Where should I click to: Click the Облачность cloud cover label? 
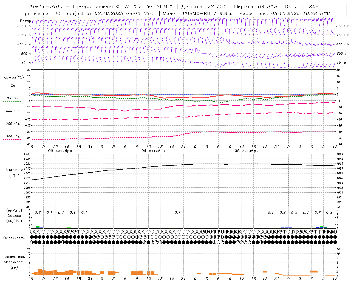[x=14, y=238]
